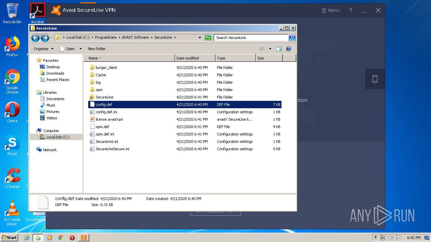Select the opm folder
The image size is (431, 242).
pyautogui.click(x=99, y=90)
